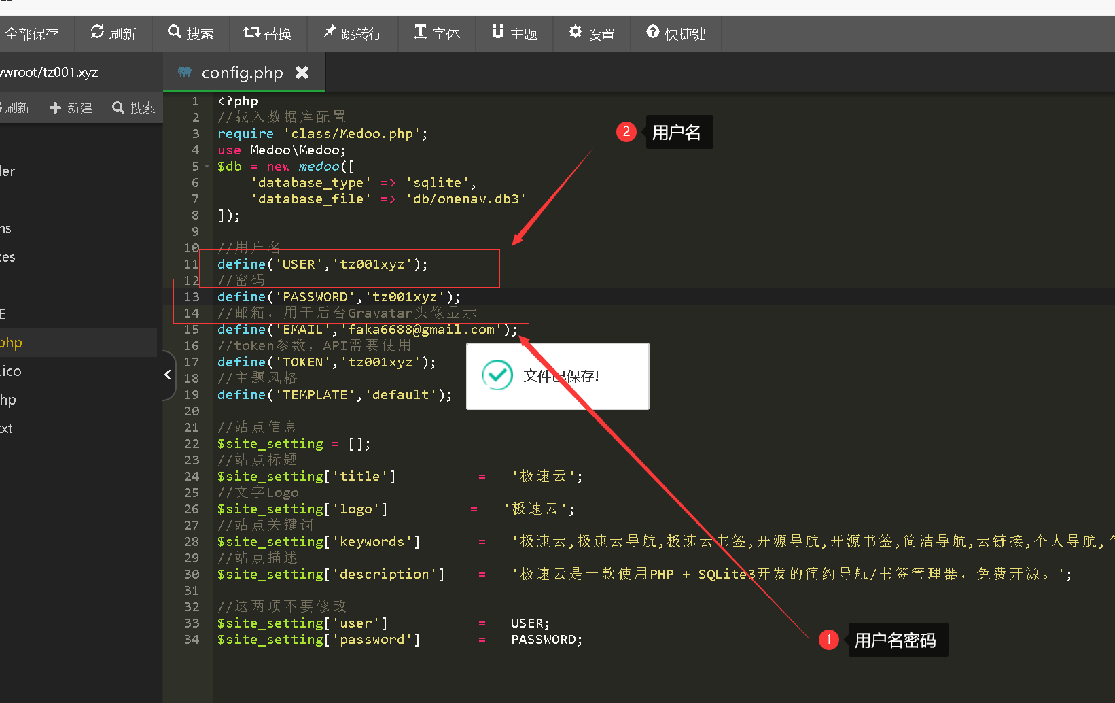Screen dimensions: 1115x703
Task: Fold the code block at line 5
Action: tap(207, 167)
